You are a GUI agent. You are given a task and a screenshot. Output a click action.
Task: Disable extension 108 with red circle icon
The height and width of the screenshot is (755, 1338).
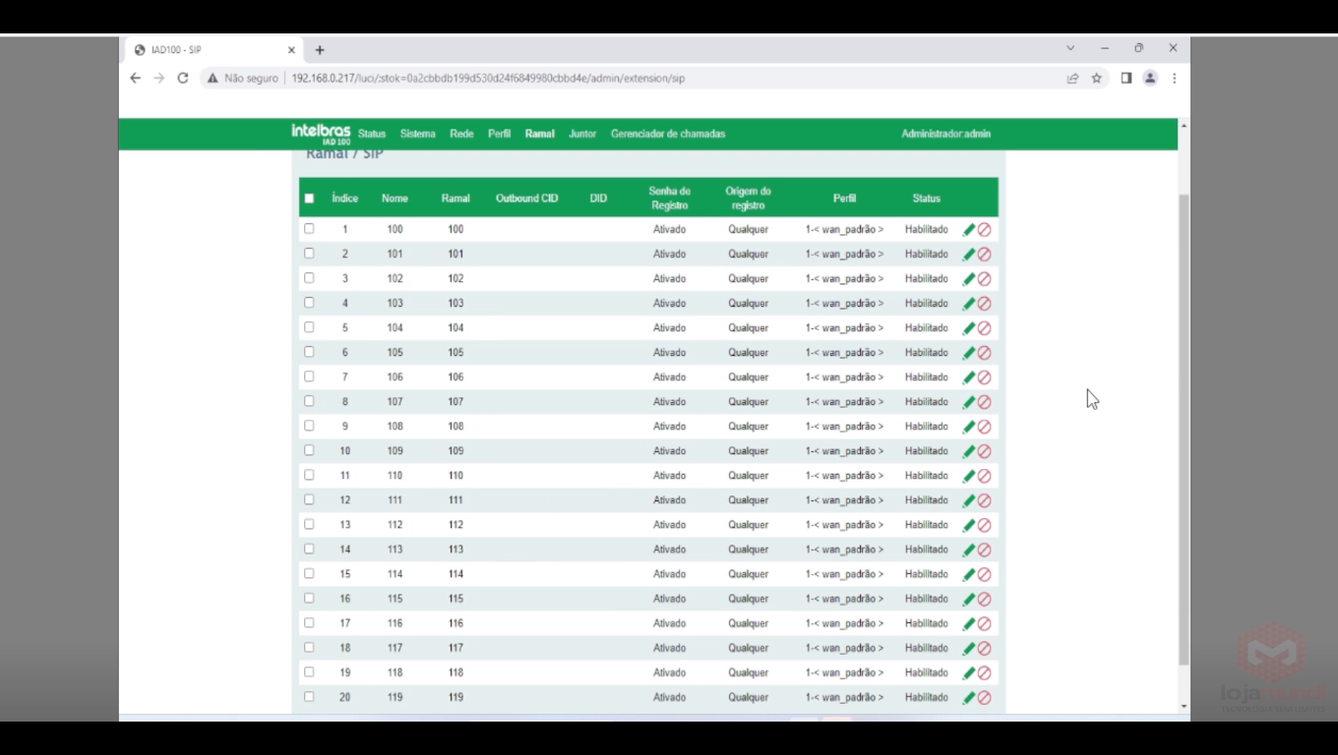click(x=984, y=426)
